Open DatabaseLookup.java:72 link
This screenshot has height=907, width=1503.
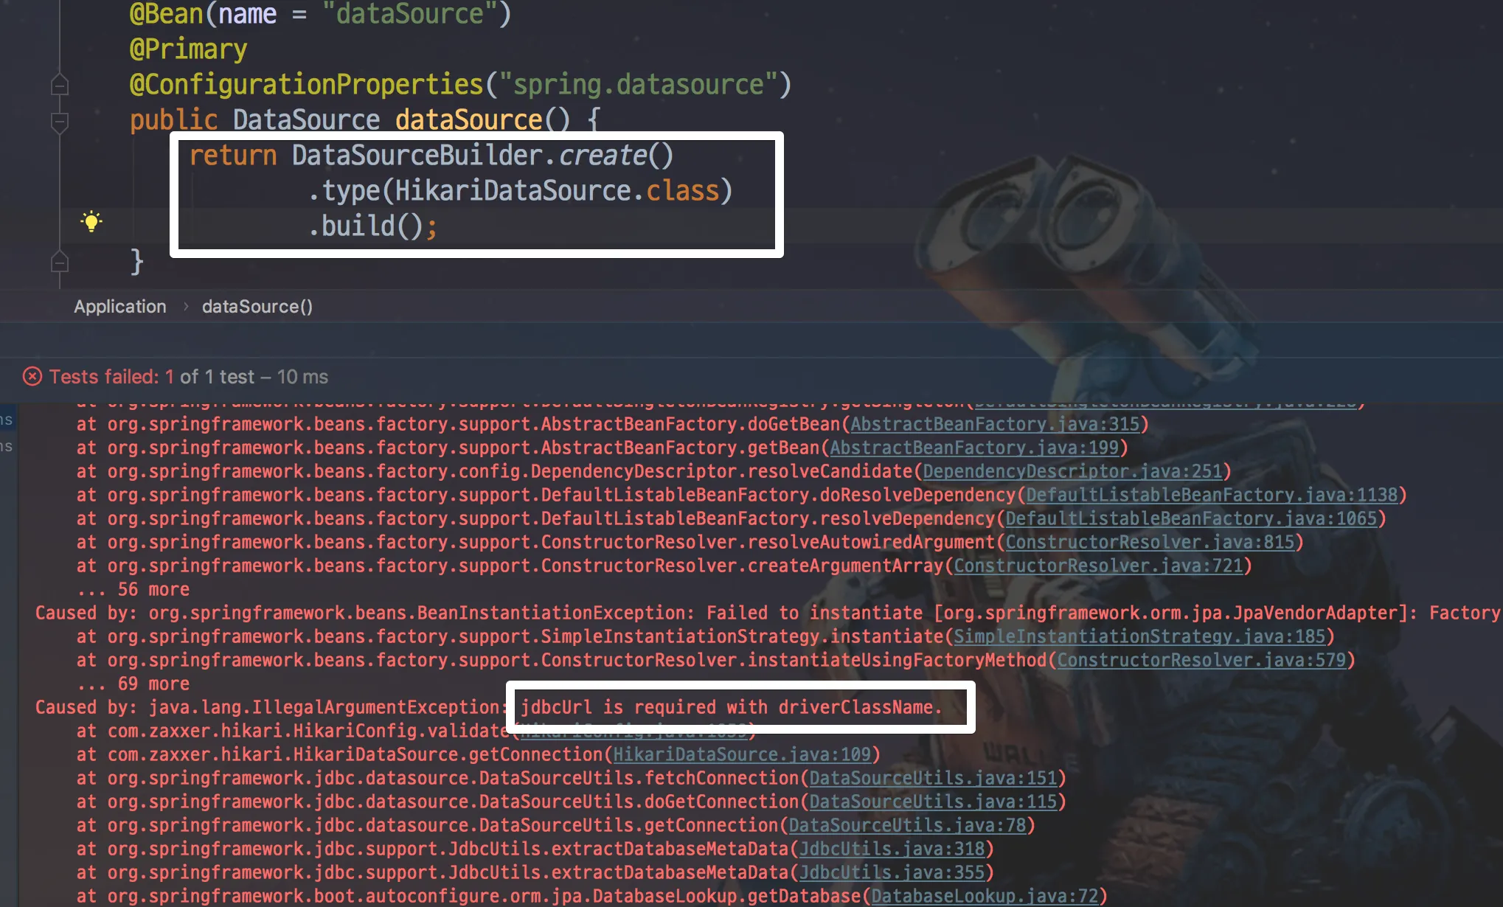(x=985, y=896)
